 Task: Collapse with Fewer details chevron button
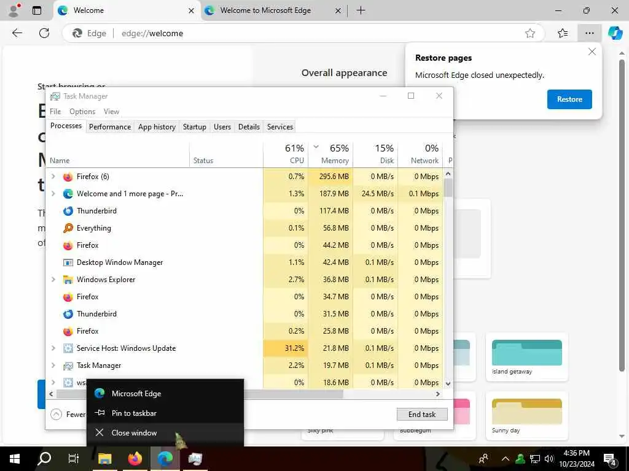(x=56, y=415)
